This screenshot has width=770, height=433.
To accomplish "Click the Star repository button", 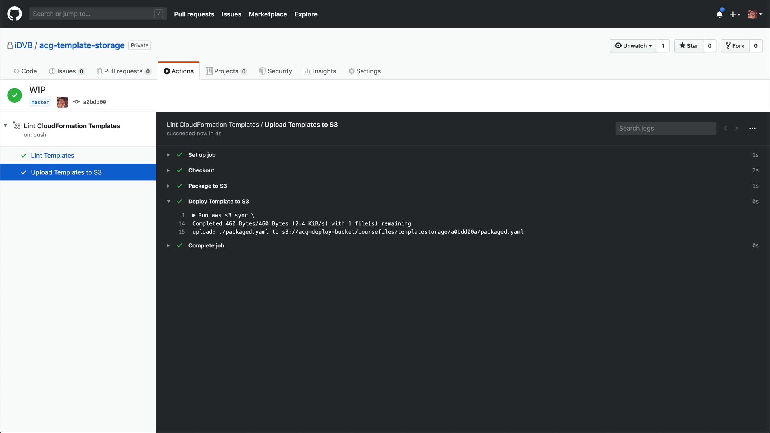I will [x=689, y=46].
